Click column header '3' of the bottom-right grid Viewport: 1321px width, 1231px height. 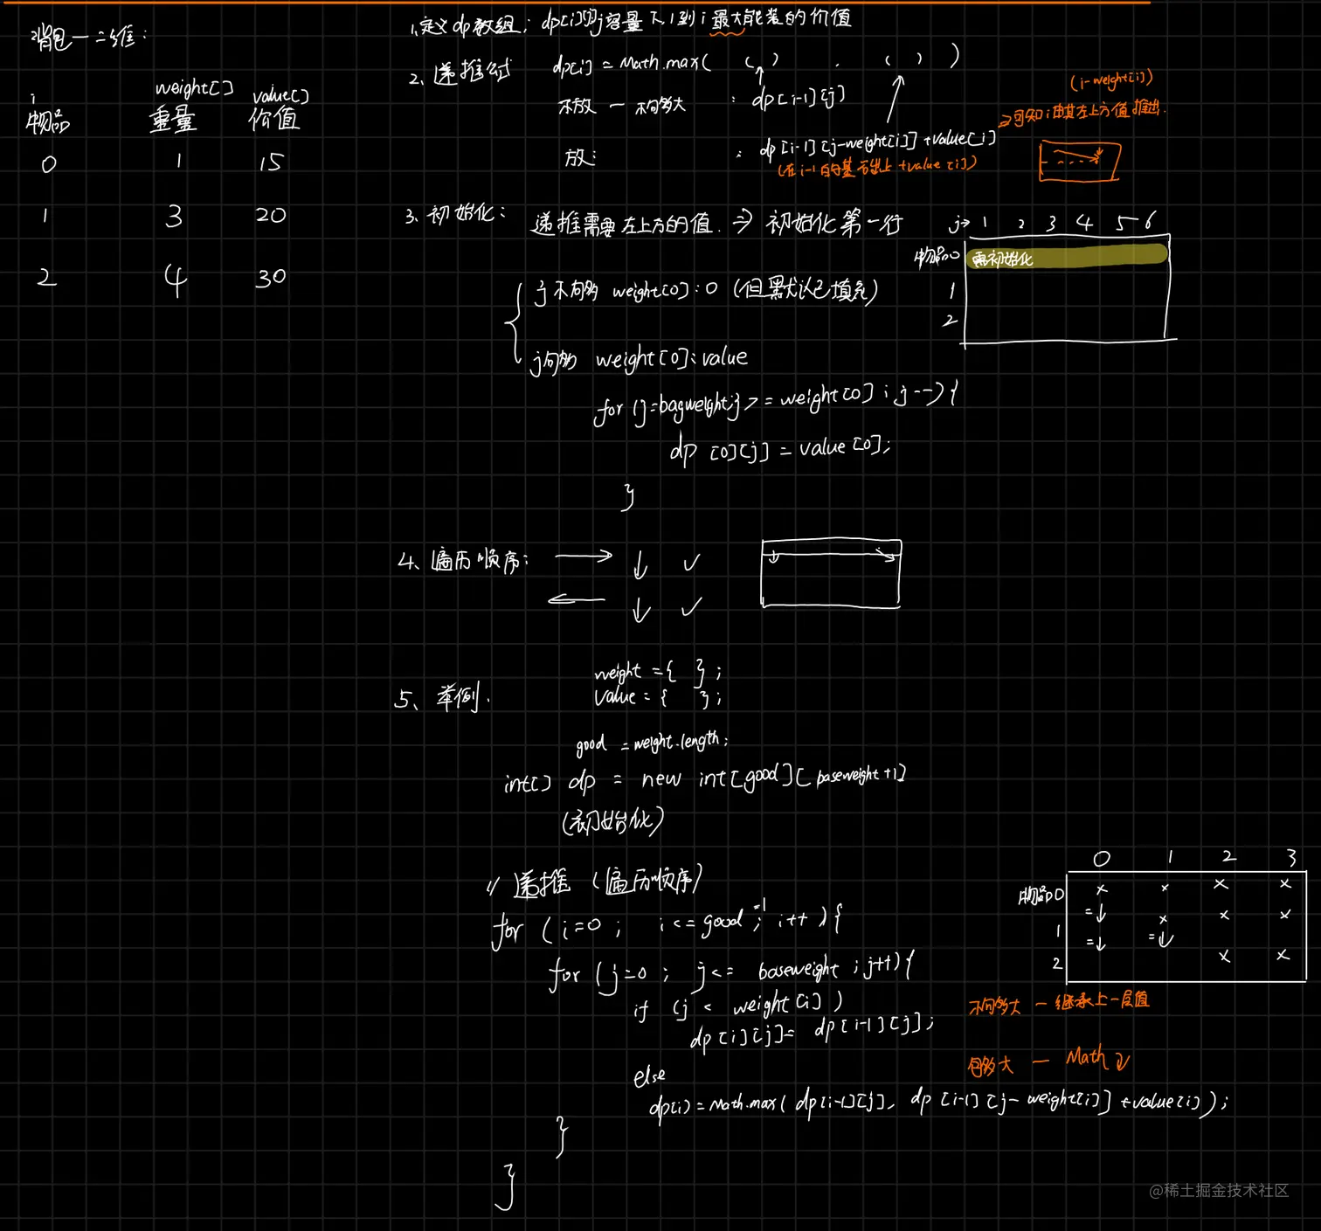pyautogui.click(x=1290, y=856)
